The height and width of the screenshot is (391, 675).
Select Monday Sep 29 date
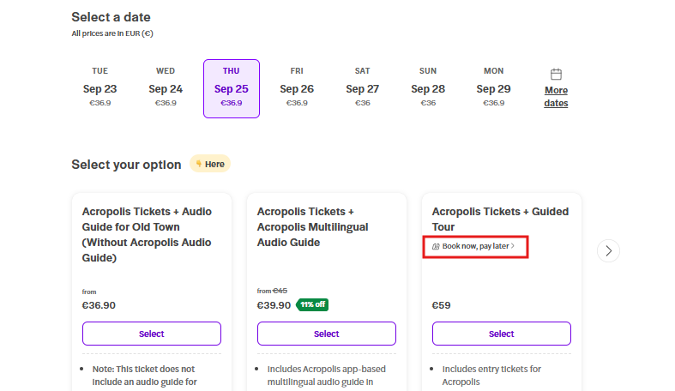[493, 88]
